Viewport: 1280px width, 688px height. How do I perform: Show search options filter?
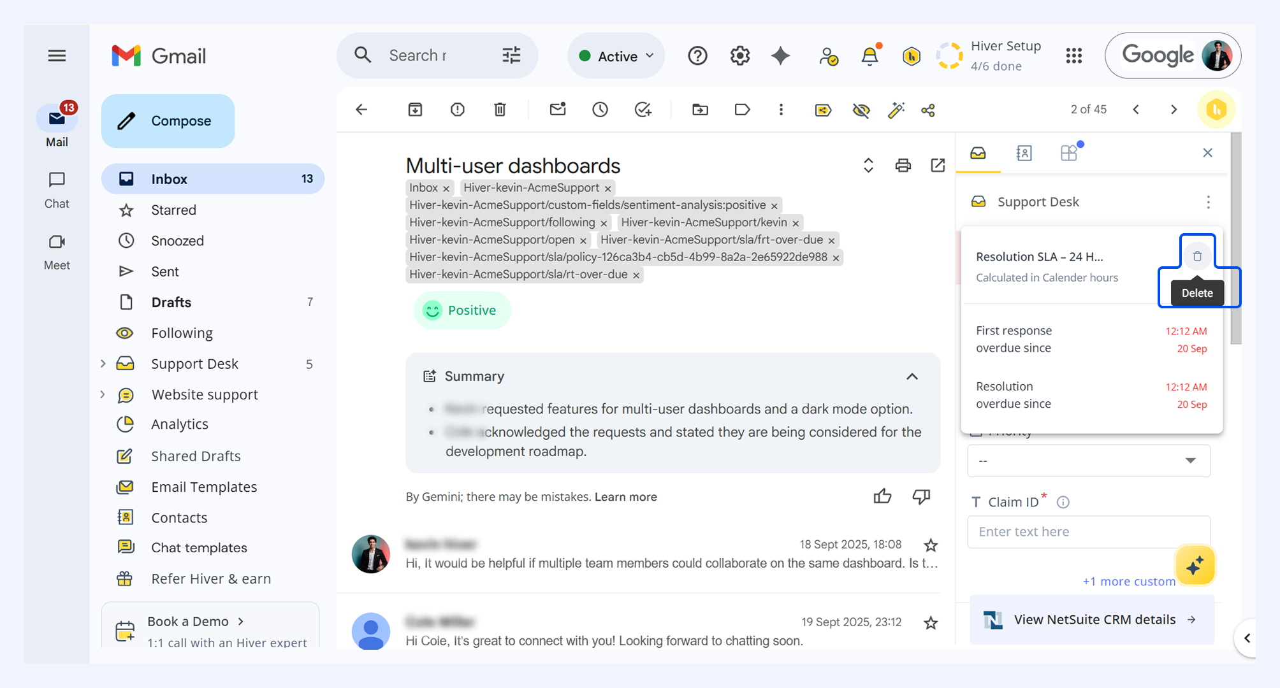(511, 56)
